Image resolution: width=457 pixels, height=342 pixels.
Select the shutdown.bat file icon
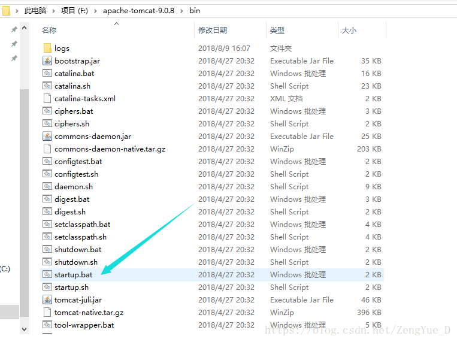(x=47, y=249)
